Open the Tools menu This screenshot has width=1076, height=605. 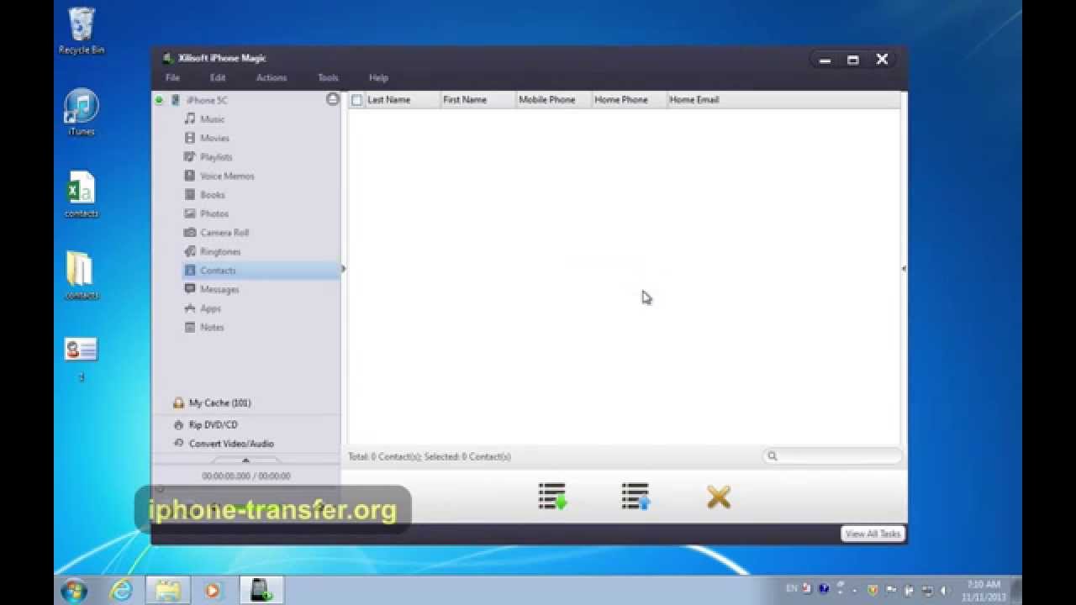point(328,77)
